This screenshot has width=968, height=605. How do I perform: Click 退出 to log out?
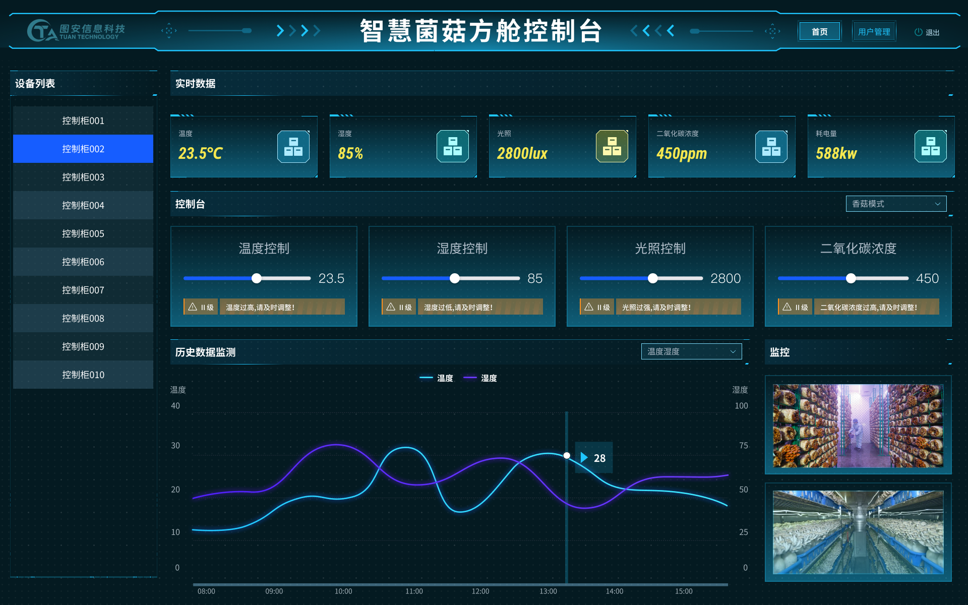coord(932,31)
